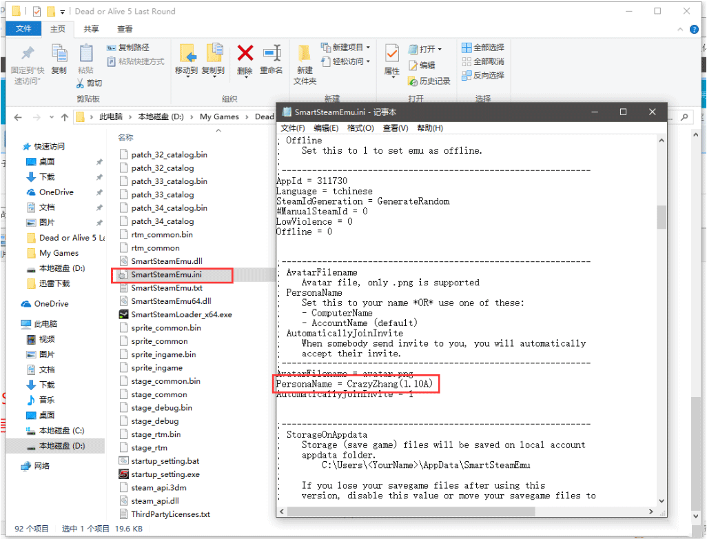The height and width of the screenshot is (539, 707).
Task: Open Notepad 查看(V) menu
Action: click(x=396, y=128)
